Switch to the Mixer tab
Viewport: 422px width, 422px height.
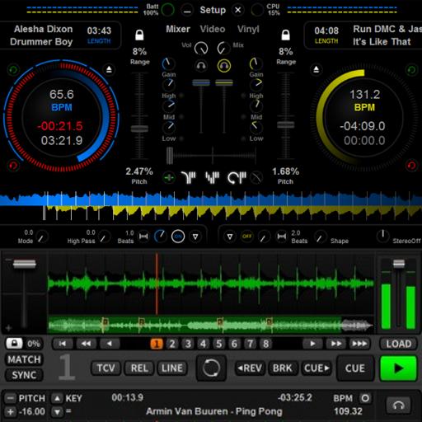pyautogui.click(x=178, y=29)
